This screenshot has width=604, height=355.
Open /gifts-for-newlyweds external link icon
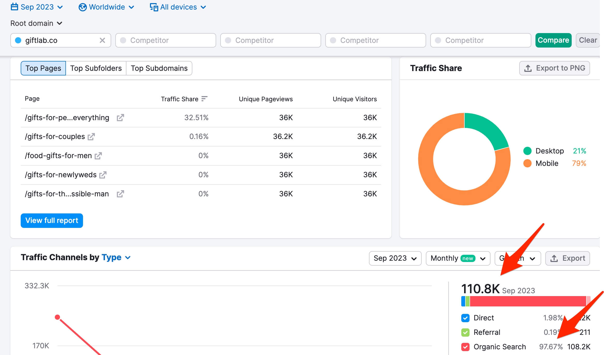point(103,175)
